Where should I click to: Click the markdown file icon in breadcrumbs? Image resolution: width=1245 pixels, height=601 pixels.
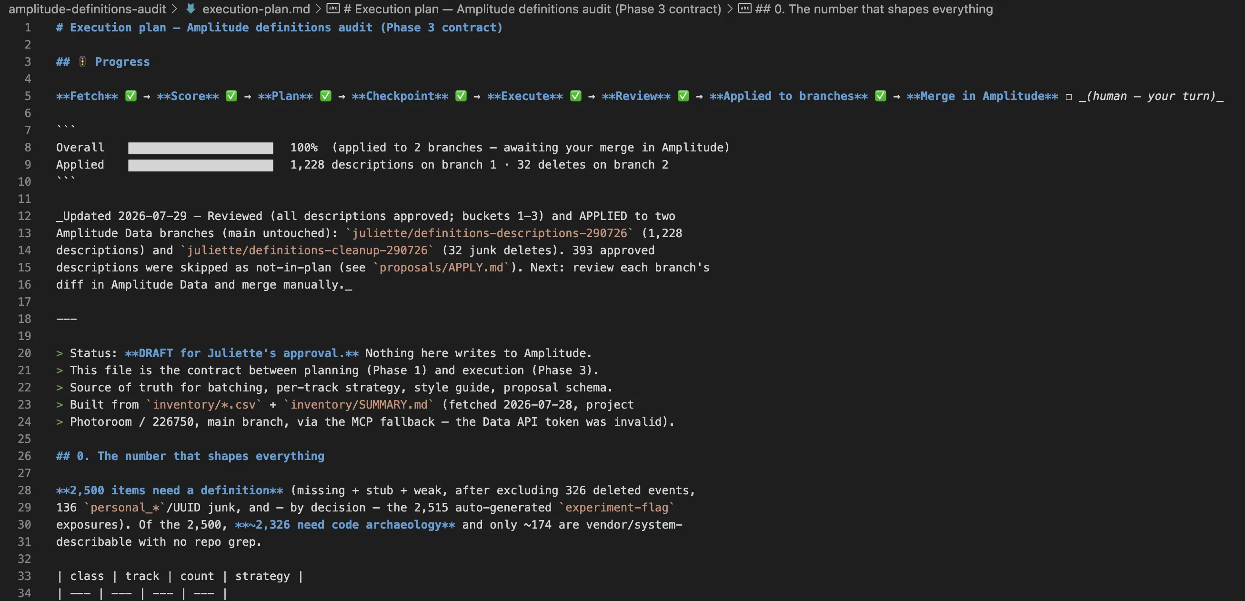click(x=191, y=9)
